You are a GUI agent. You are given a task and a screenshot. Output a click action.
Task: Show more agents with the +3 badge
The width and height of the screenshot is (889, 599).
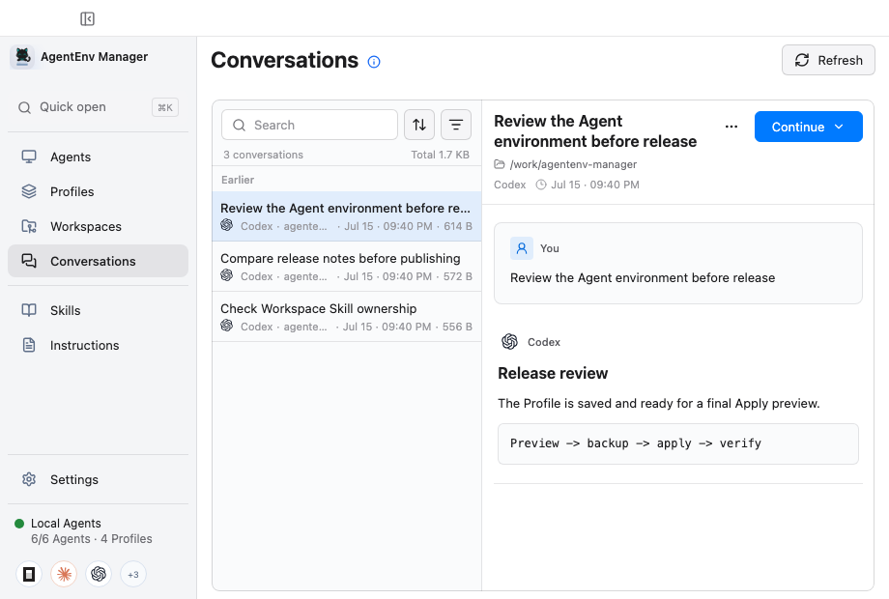coord(133,574)
